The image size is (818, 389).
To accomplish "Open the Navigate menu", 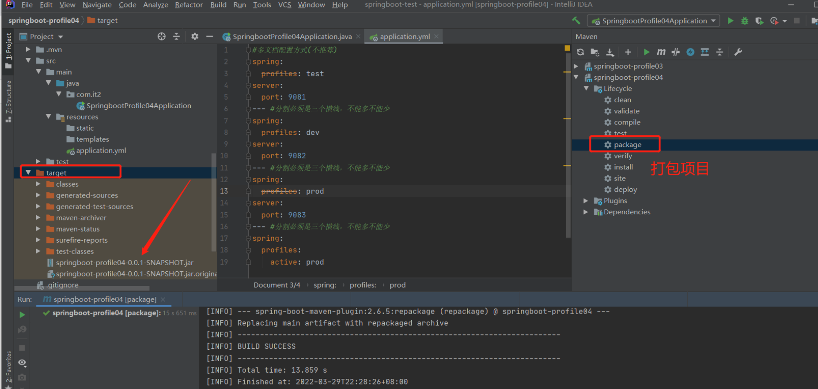I will 97,5.
